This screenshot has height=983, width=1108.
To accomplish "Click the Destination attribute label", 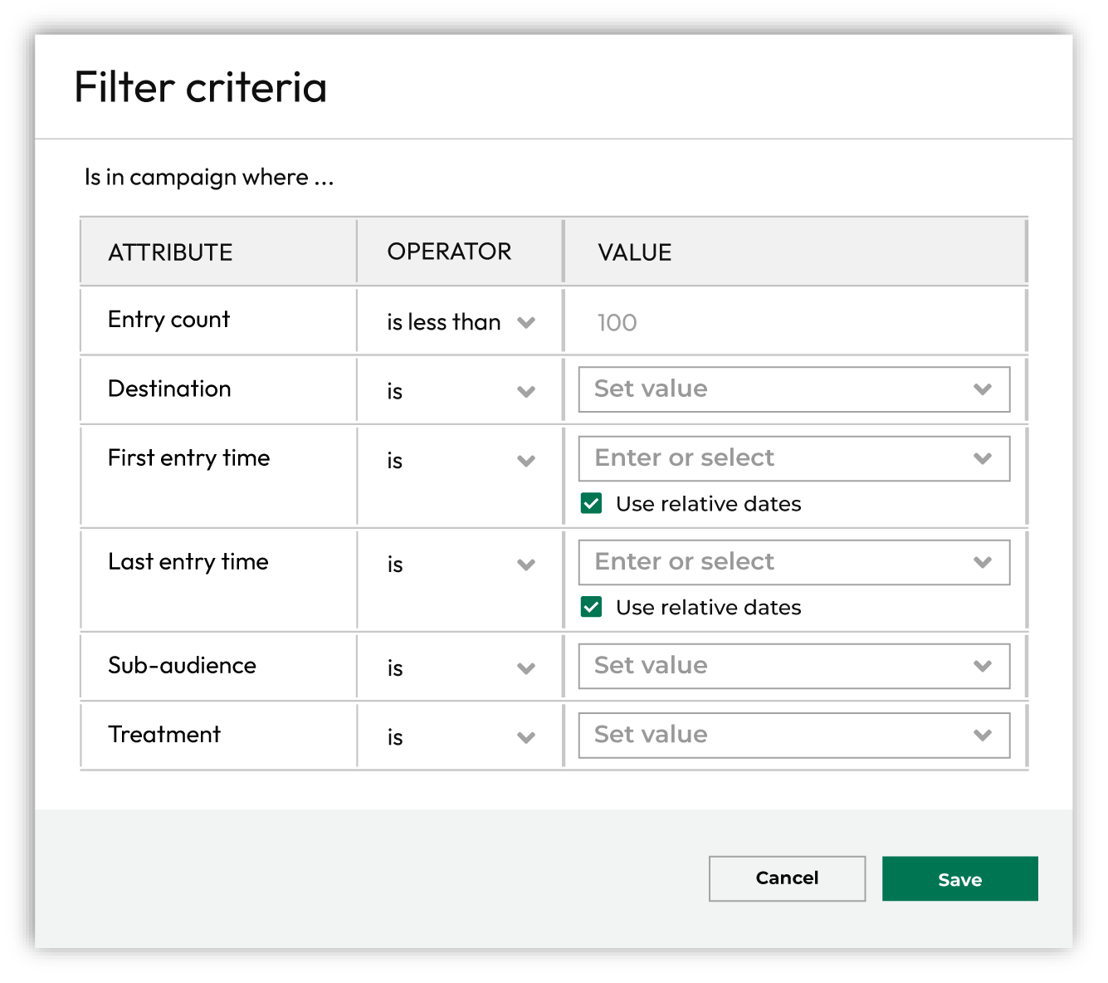I will [x=169, y=389].
